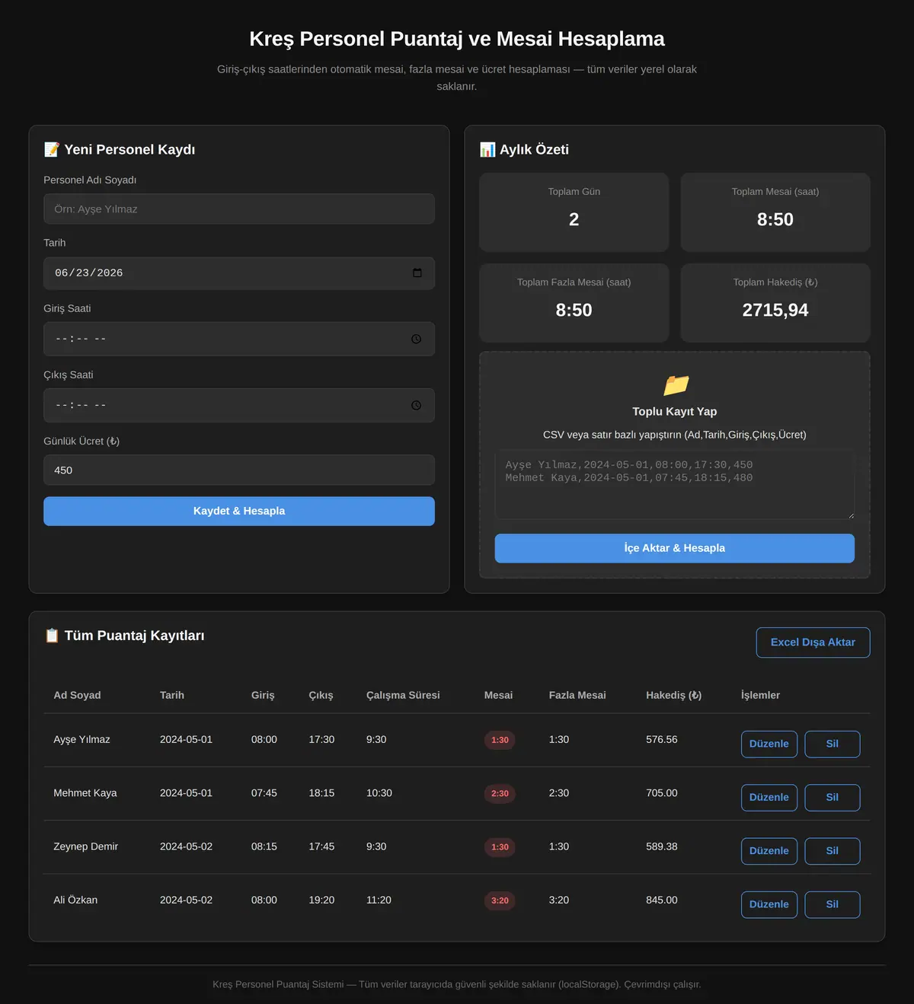Delete the Mehmet Kaya record
The height and width of the screenshot is (1004, 914).
(x=833, y=798)
